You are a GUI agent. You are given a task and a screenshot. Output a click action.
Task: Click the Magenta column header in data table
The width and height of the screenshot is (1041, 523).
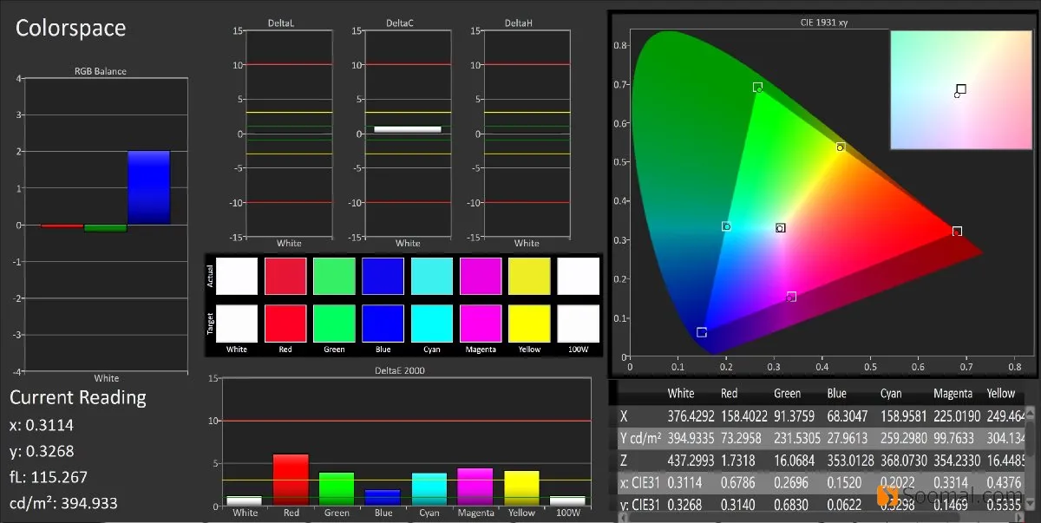pos(953,393)
